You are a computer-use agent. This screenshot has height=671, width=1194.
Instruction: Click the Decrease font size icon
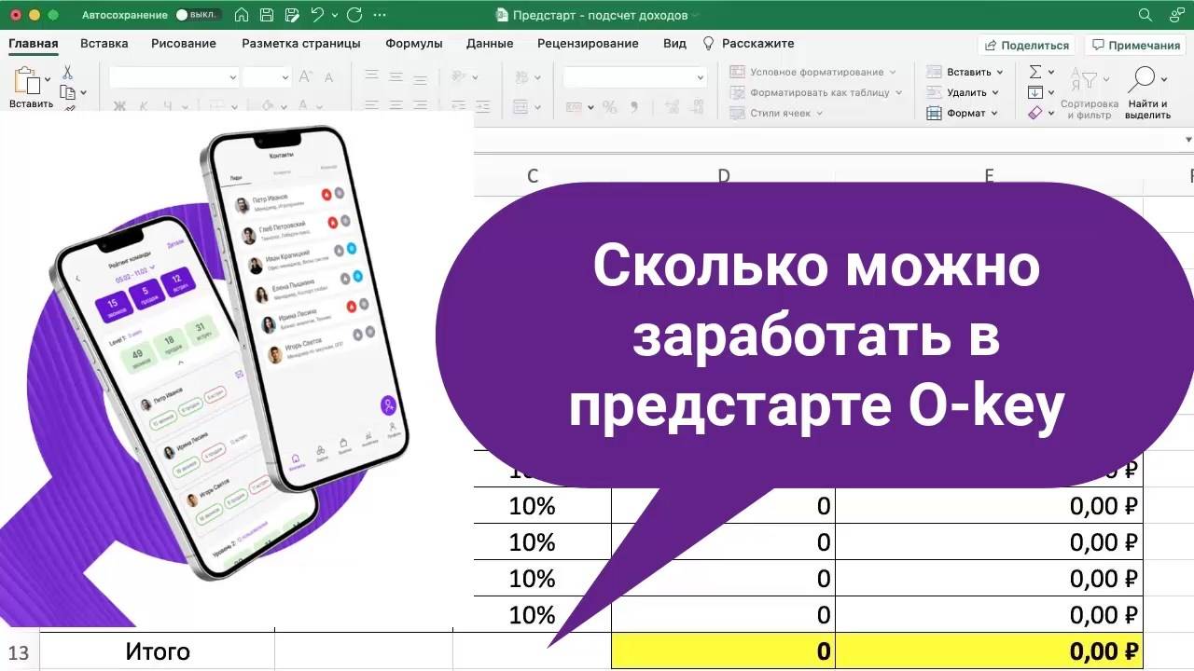pyautogui.click(x=329, y=77)
